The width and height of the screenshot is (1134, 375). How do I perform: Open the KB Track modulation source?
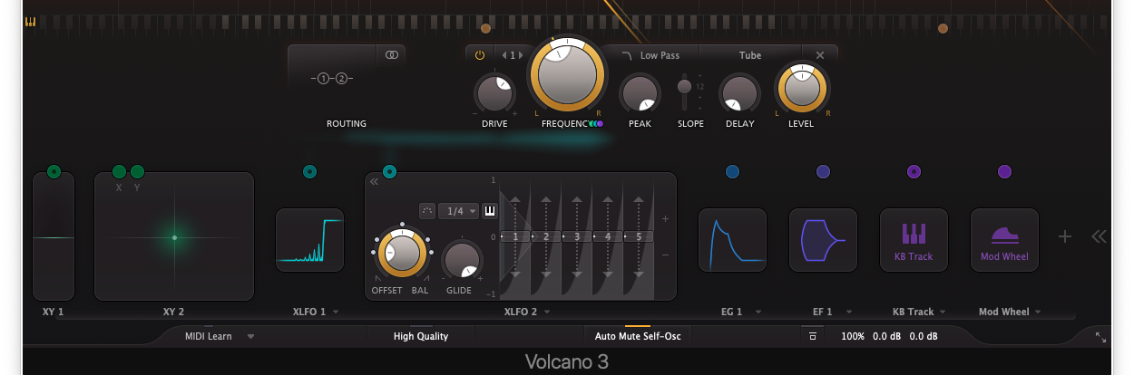(914, 240)
